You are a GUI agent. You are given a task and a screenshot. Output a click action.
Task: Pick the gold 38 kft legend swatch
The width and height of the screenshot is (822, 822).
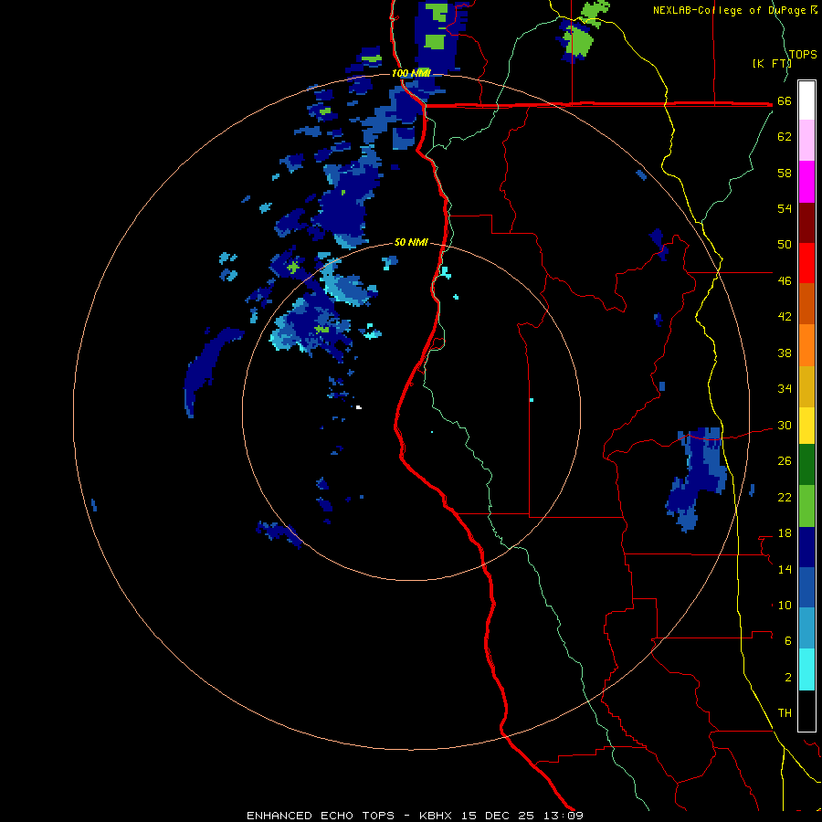point(806,386)
